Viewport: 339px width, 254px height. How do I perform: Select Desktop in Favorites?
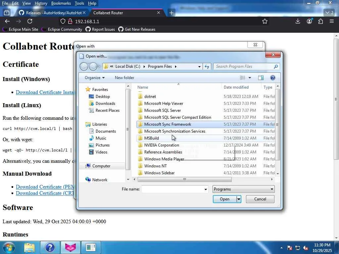click(x=103, y=97)
